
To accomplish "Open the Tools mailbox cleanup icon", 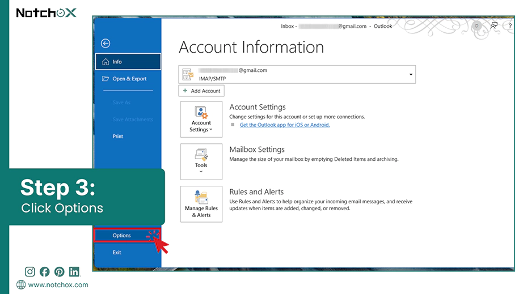I will (x=201, y=161).
